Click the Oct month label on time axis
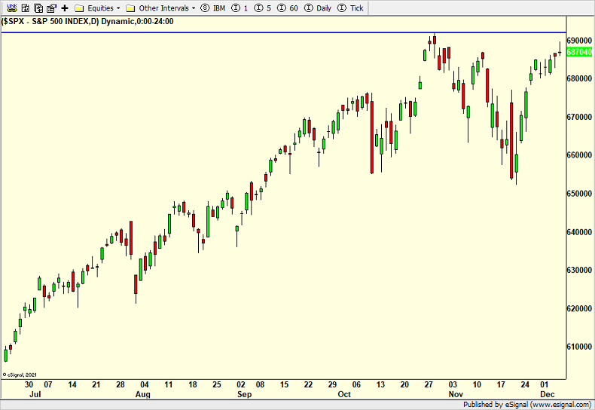 (344, 394)
